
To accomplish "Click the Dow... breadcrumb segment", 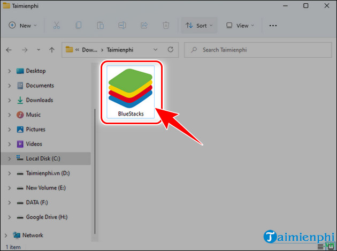I will (x=89, y=50).
